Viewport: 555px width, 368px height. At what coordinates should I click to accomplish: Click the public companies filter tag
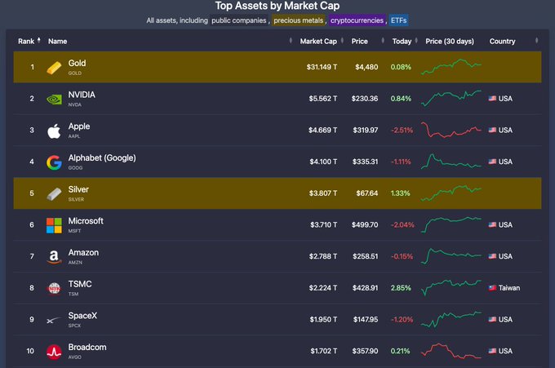click(239, 20)
